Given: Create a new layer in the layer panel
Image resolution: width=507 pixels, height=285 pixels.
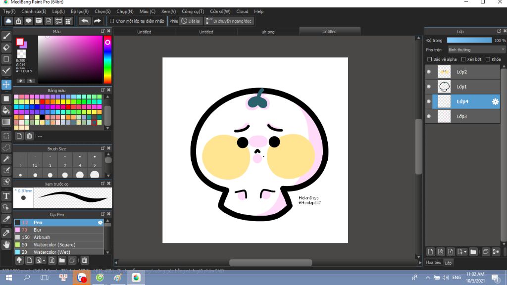Looking at the screenshot, I should coord(430,252).
